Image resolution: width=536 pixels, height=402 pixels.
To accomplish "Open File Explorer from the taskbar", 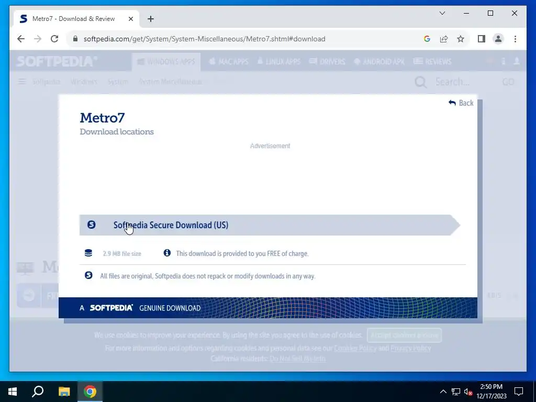I will point(64,392).
